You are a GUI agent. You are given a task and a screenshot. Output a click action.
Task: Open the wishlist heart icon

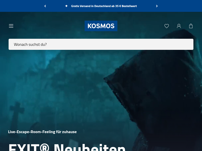167,26
